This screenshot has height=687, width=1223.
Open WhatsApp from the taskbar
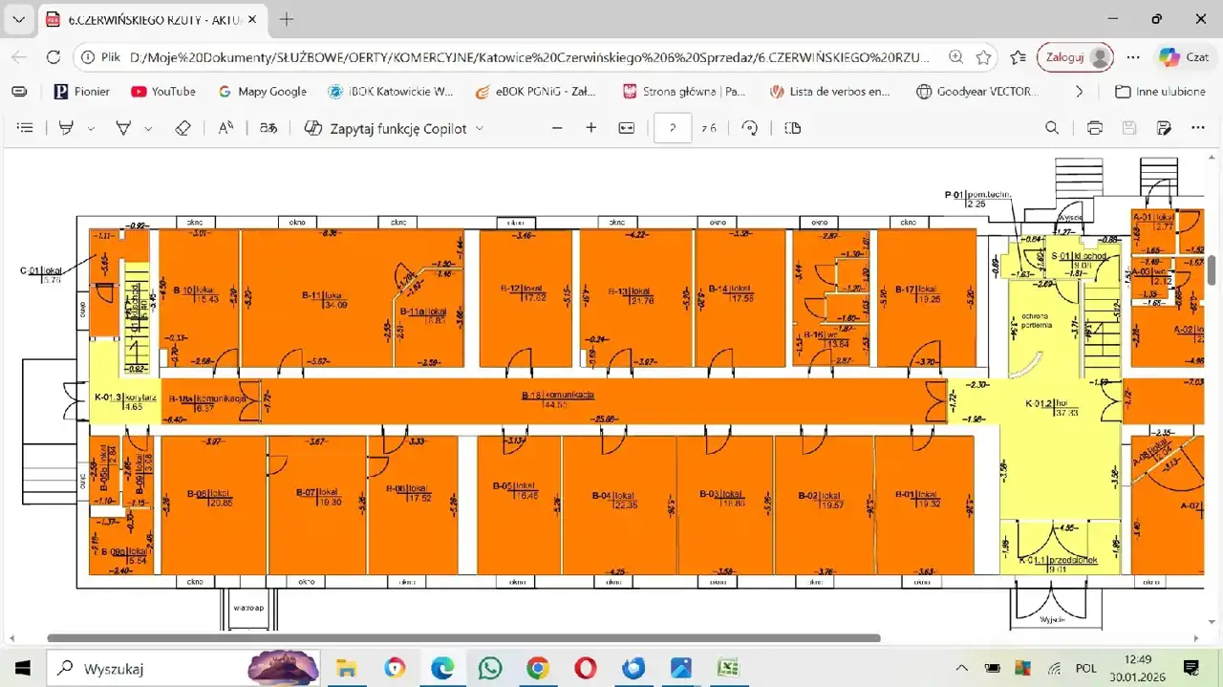tap(490, 668)
